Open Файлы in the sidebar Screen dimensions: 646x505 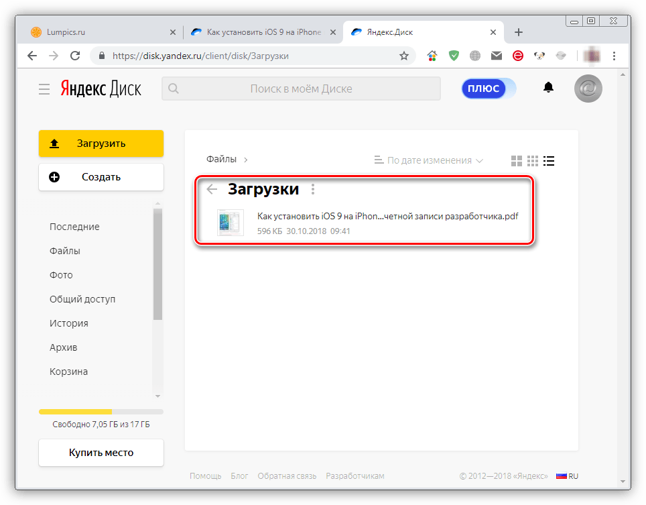point(65,251)
